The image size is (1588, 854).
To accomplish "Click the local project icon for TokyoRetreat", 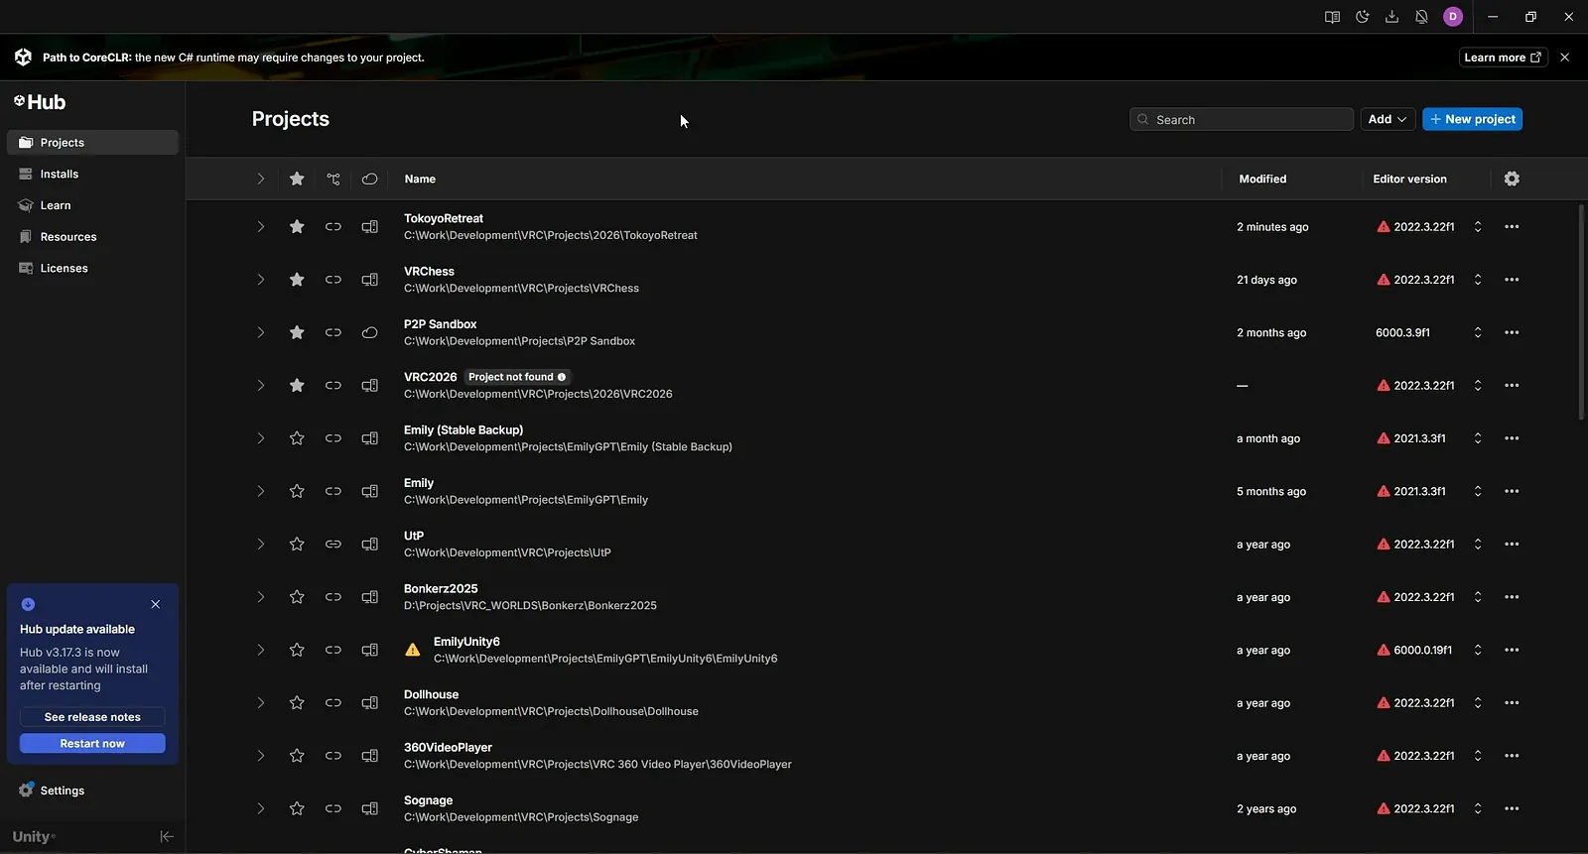I will tap(369, 227).
